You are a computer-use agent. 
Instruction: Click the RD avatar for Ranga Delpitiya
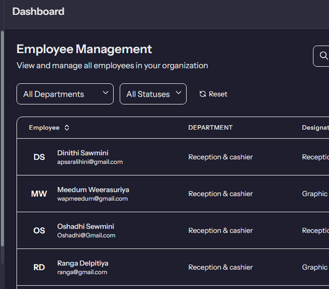click(x=39, y=267)
